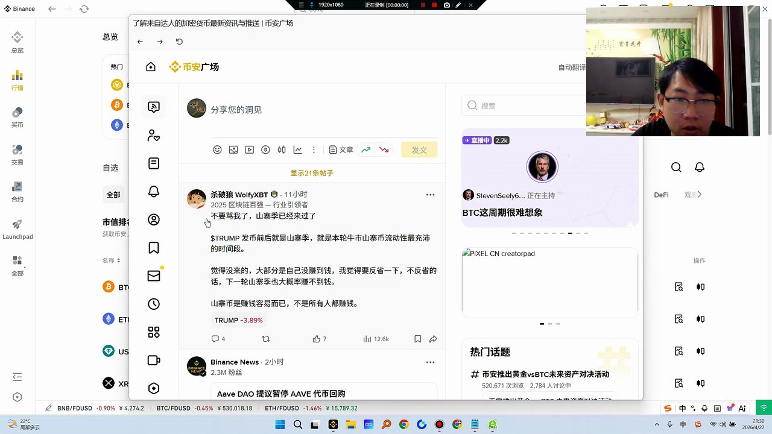Open 交易 in Binance left sidebar

click(17, 154)
